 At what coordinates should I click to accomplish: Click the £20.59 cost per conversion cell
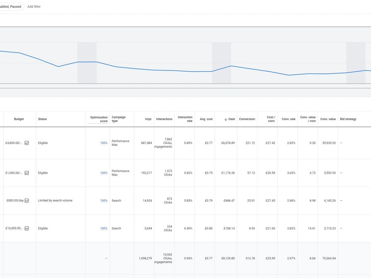pos(270,173)
